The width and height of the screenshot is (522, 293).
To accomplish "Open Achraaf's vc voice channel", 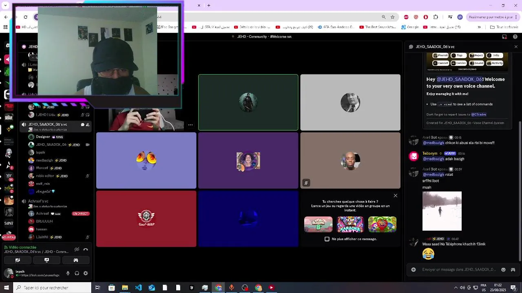I will pyautogui.click(x=38, y=201).
